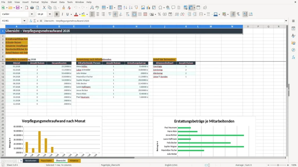Toggle Wrap Text
This screenshot has width=298, height=167.
tap(128, 14)
